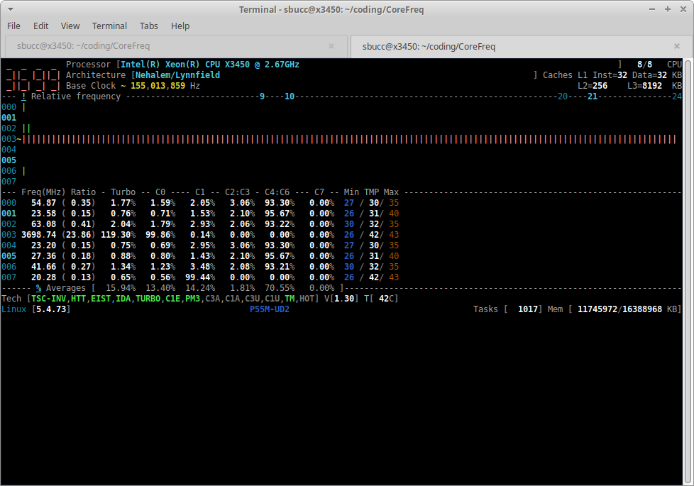Open the Terminal menu
This screenshot has height=486, width=694.
click(x=109, y=26)
